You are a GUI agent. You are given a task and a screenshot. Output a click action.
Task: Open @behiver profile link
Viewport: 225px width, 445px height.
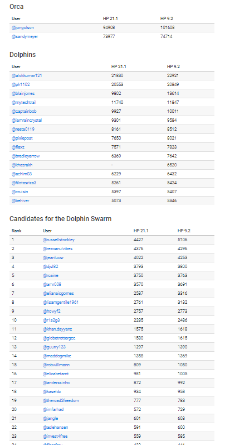coord(21,200)
